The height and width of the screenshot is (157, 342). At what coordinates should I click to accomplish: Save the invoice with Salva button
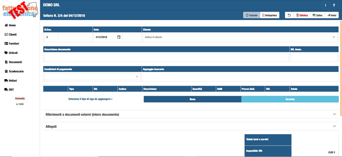click(x=317, y=15)
